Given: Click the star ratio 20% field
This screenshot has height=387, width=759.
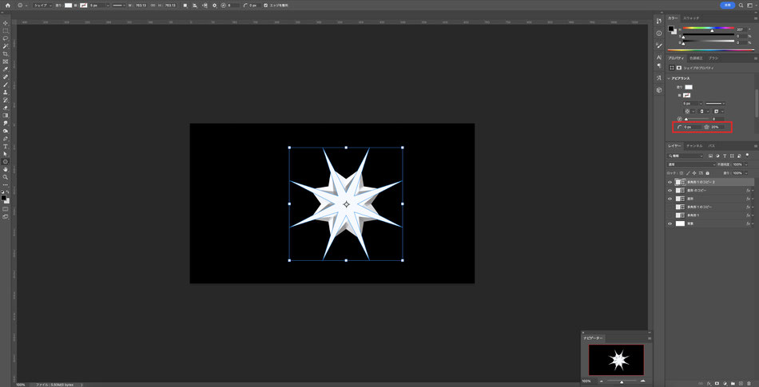Looking at the screenshot, I should [x=717, y=127].
